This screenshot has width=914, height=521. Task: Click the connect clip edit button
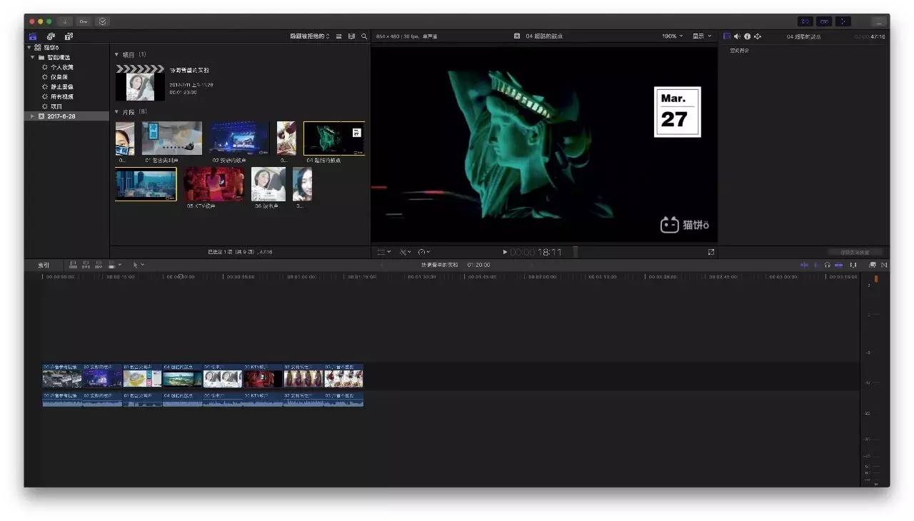tap(73, 265)
